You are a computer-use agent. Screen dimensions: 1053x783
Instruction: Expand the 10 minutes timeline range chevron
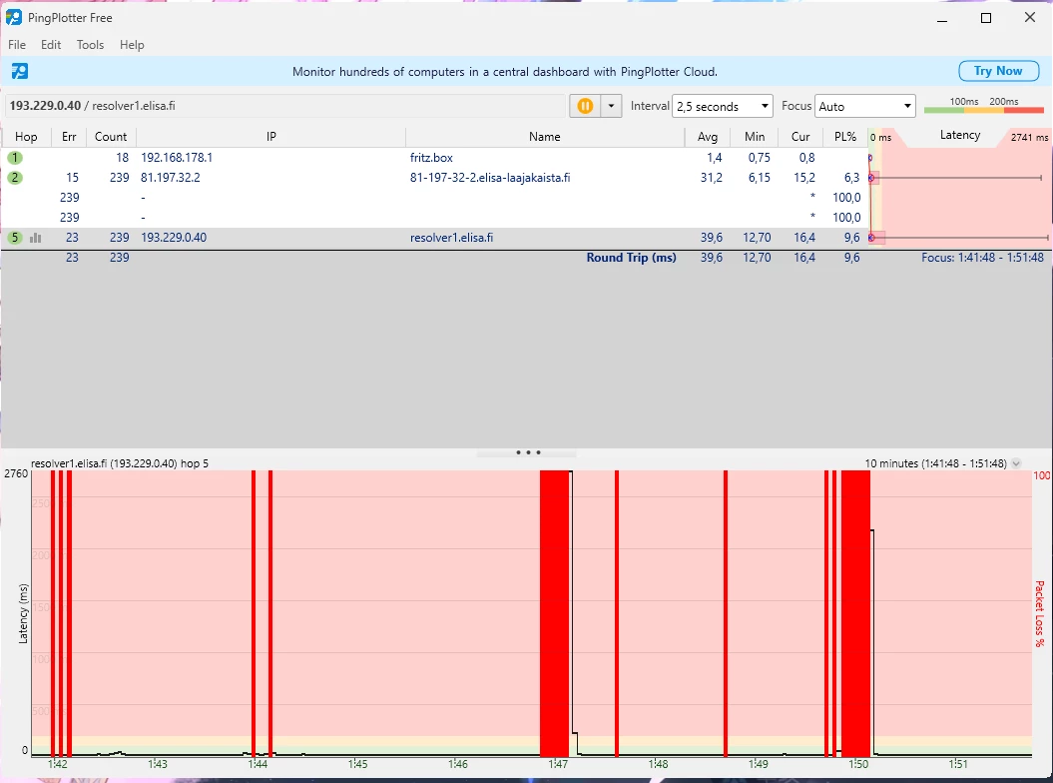coord(1016,463)
